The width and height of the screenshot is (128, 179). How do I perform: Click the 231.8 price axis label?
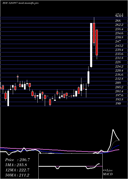pos(119,58)
